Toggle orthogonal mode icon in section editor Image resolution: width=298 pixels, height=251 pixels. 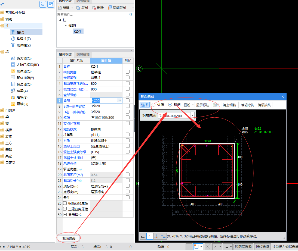(x=143, y=236)
